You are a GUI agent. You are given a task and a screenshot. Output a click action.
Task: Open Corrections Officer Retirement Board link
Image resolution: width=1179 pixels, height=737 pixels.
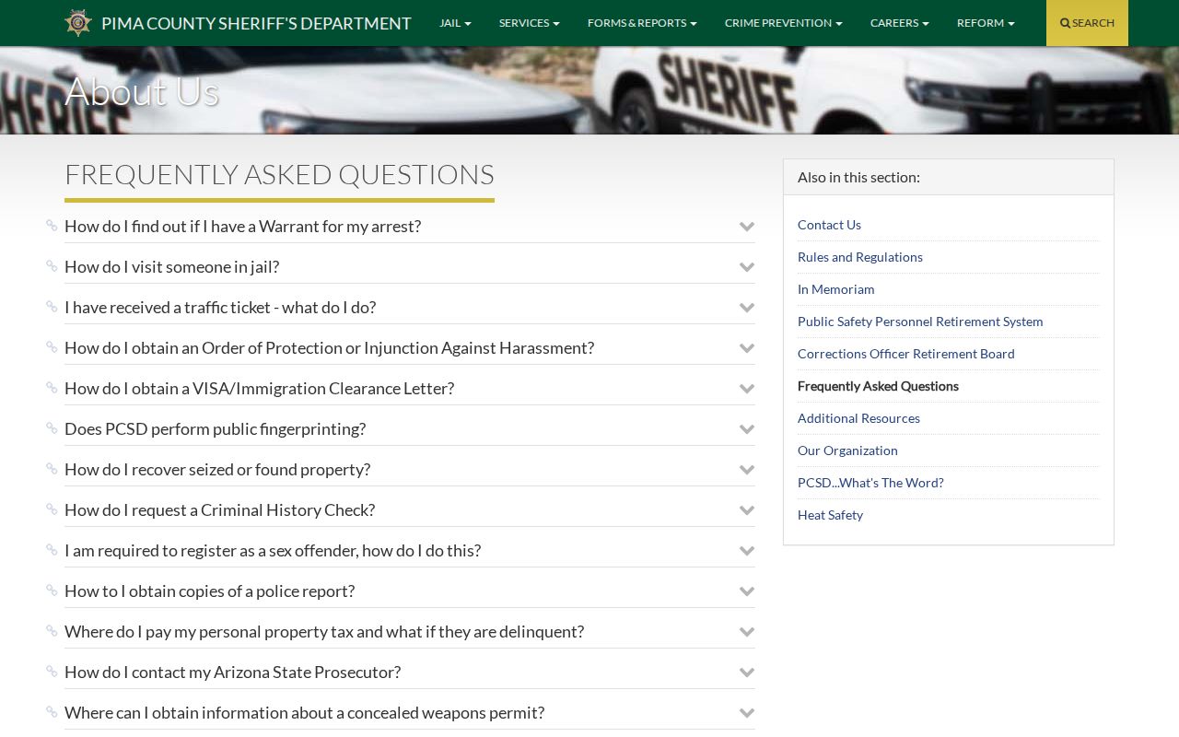coord(906,354)
